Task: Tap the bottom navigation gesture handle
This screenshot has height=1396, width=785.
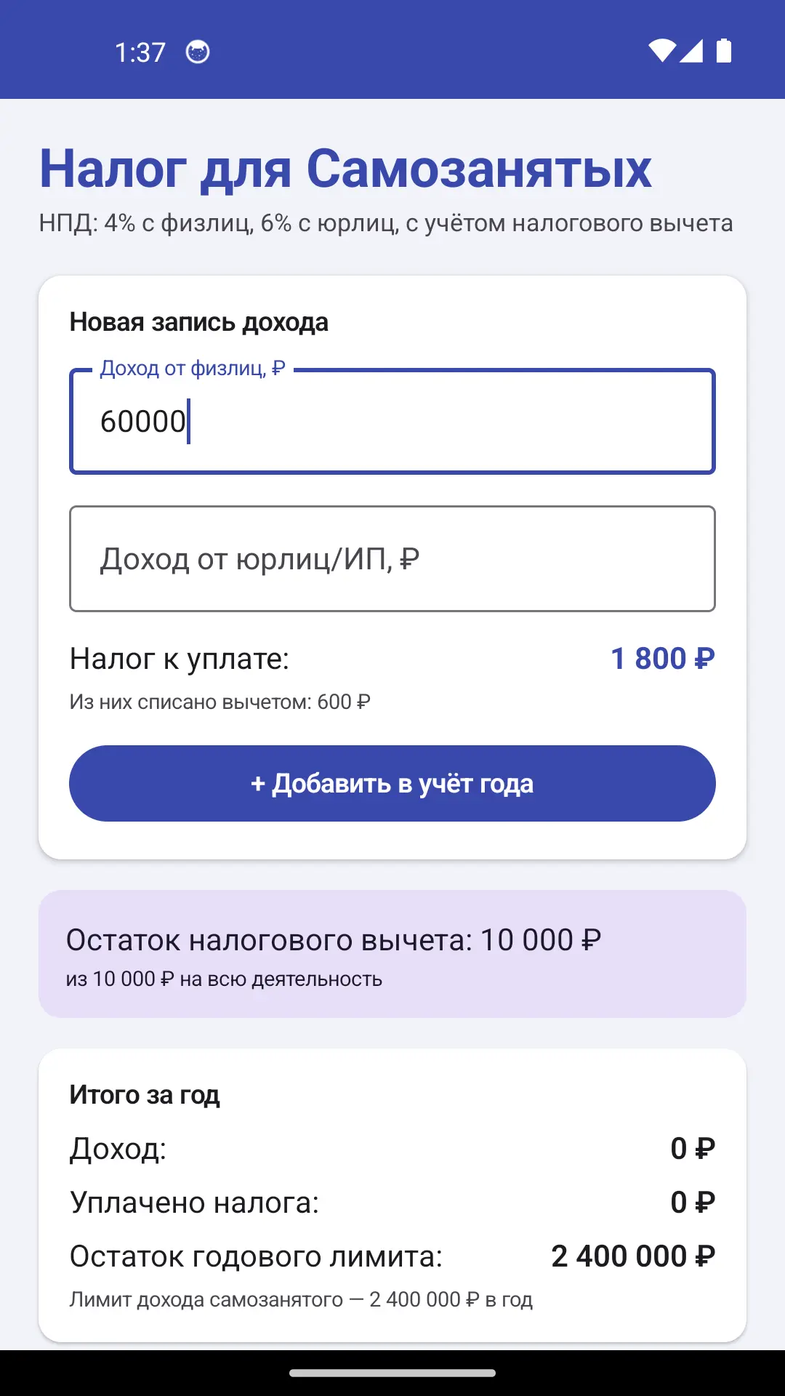Action: coord(392,1373)
